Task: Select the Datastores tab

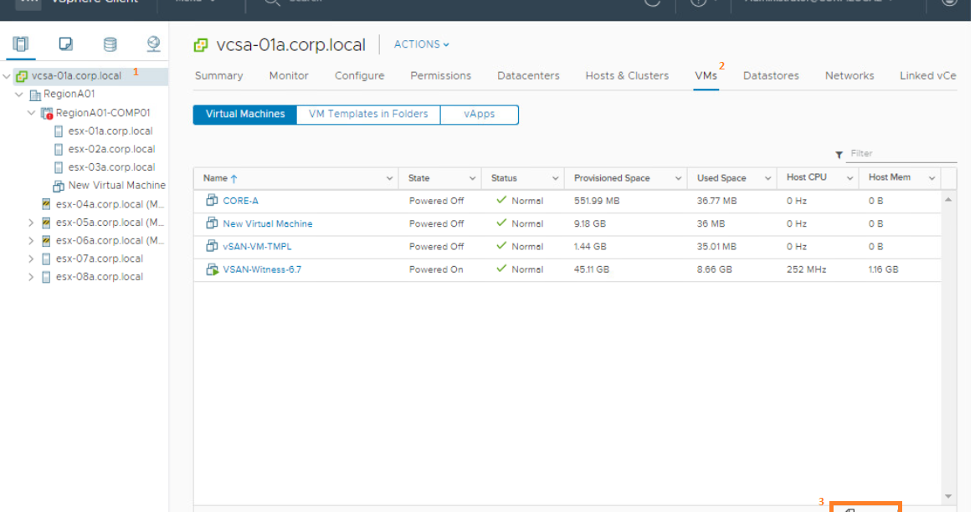Action: (x=770, y=75)
